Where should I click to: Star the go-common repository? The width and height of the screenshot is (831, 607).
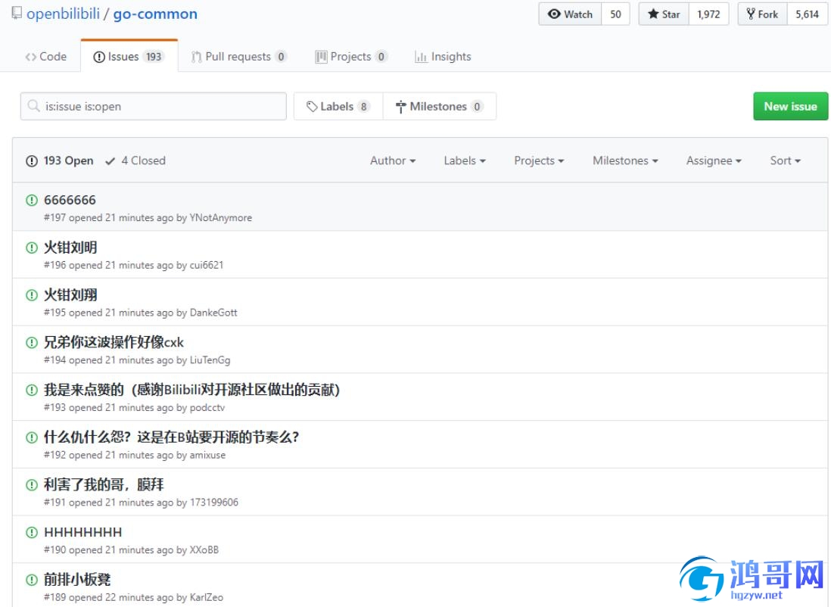point(664,14)
